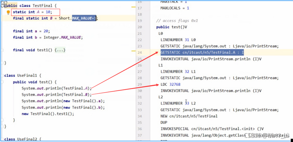Click the "// access flags 0x1" comment

pos(177,21)
